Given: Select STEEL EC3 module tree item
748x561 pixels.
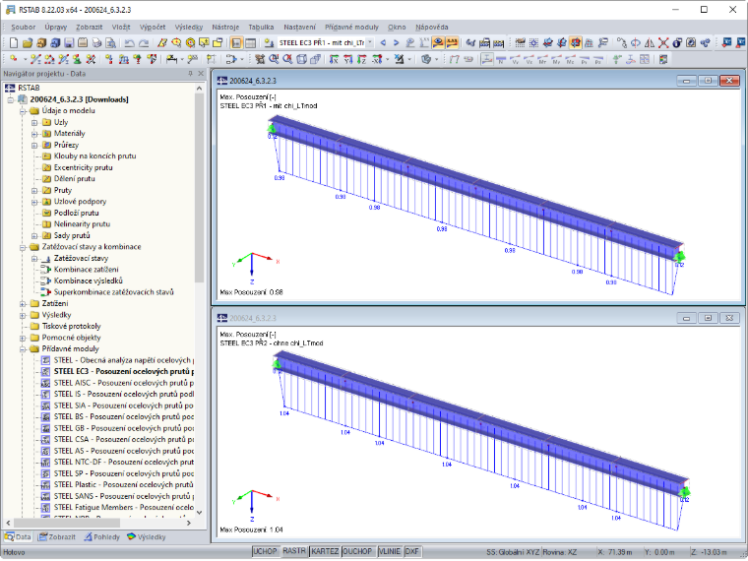Looking at the screenshot, I should coord(119,371).
